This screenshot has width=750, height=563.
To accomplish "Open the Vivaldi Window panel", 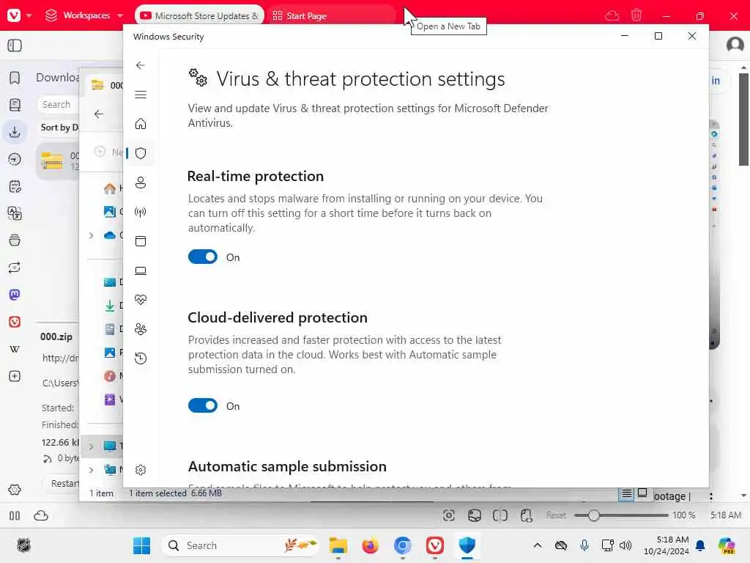I will click(x=15, y=240).
